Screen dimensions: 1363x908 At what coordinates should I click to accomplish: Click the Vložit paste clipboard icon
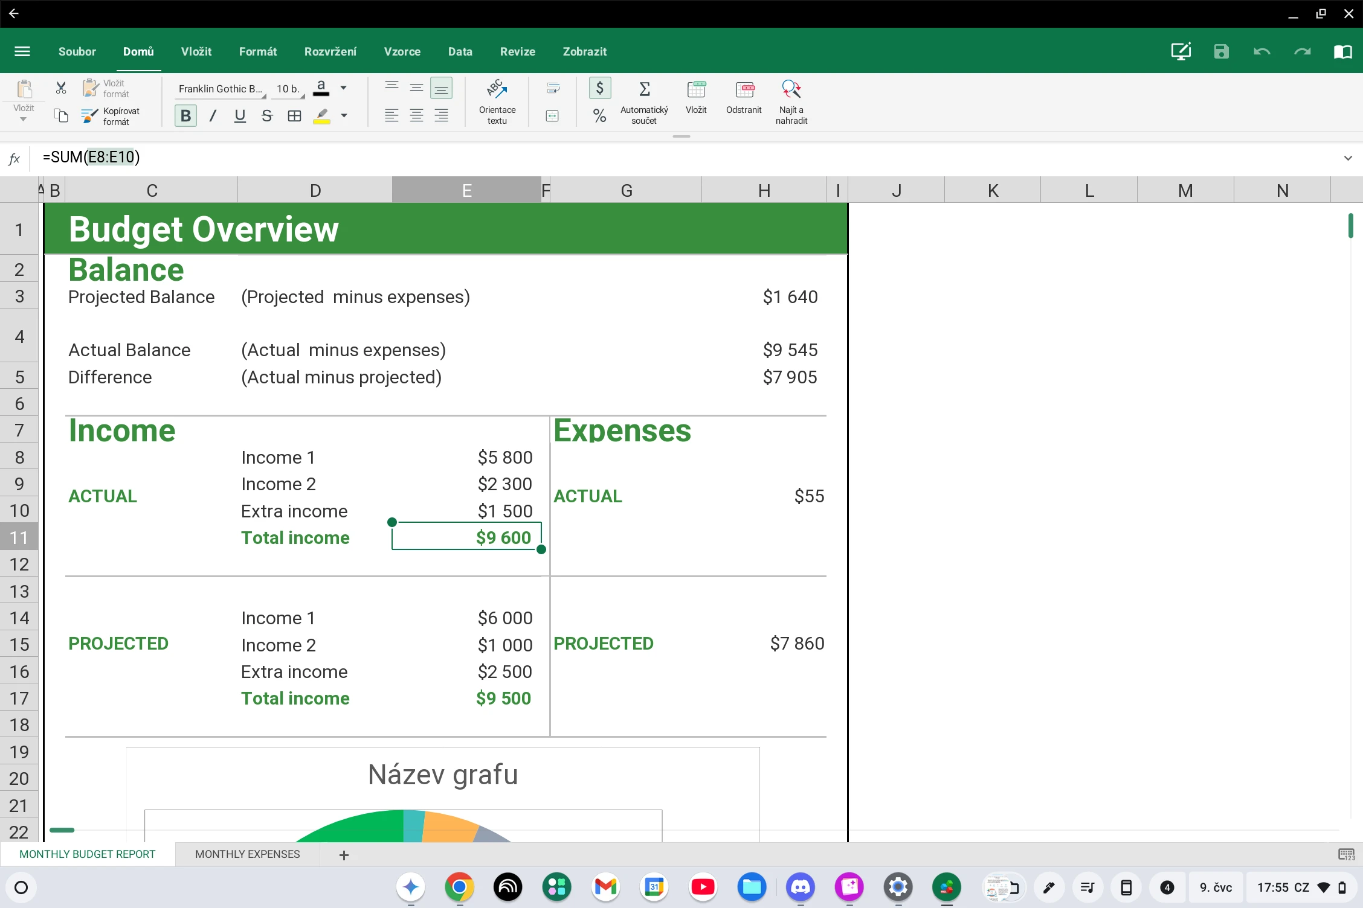point(24,89)
